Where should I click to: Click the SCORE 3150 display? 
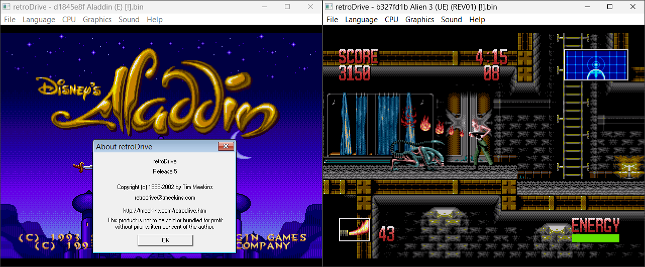tap(358, 65)
